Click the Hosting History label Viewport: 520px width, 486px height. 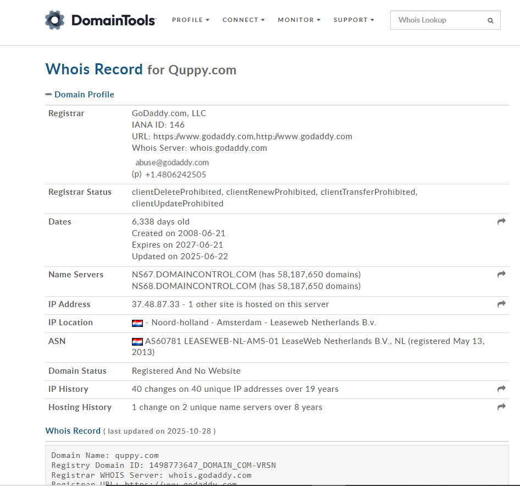tap(80, 407)
